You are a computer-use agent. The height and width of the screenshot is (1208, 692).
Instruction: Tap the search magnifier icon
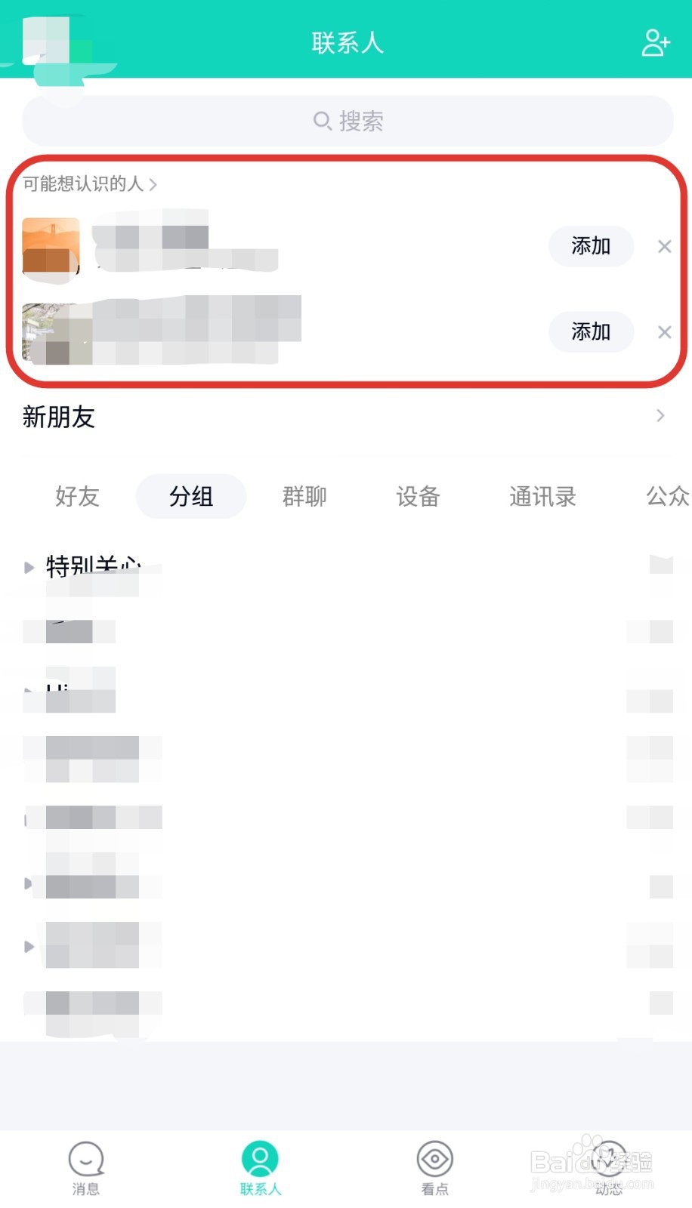(x=323, y=121)
